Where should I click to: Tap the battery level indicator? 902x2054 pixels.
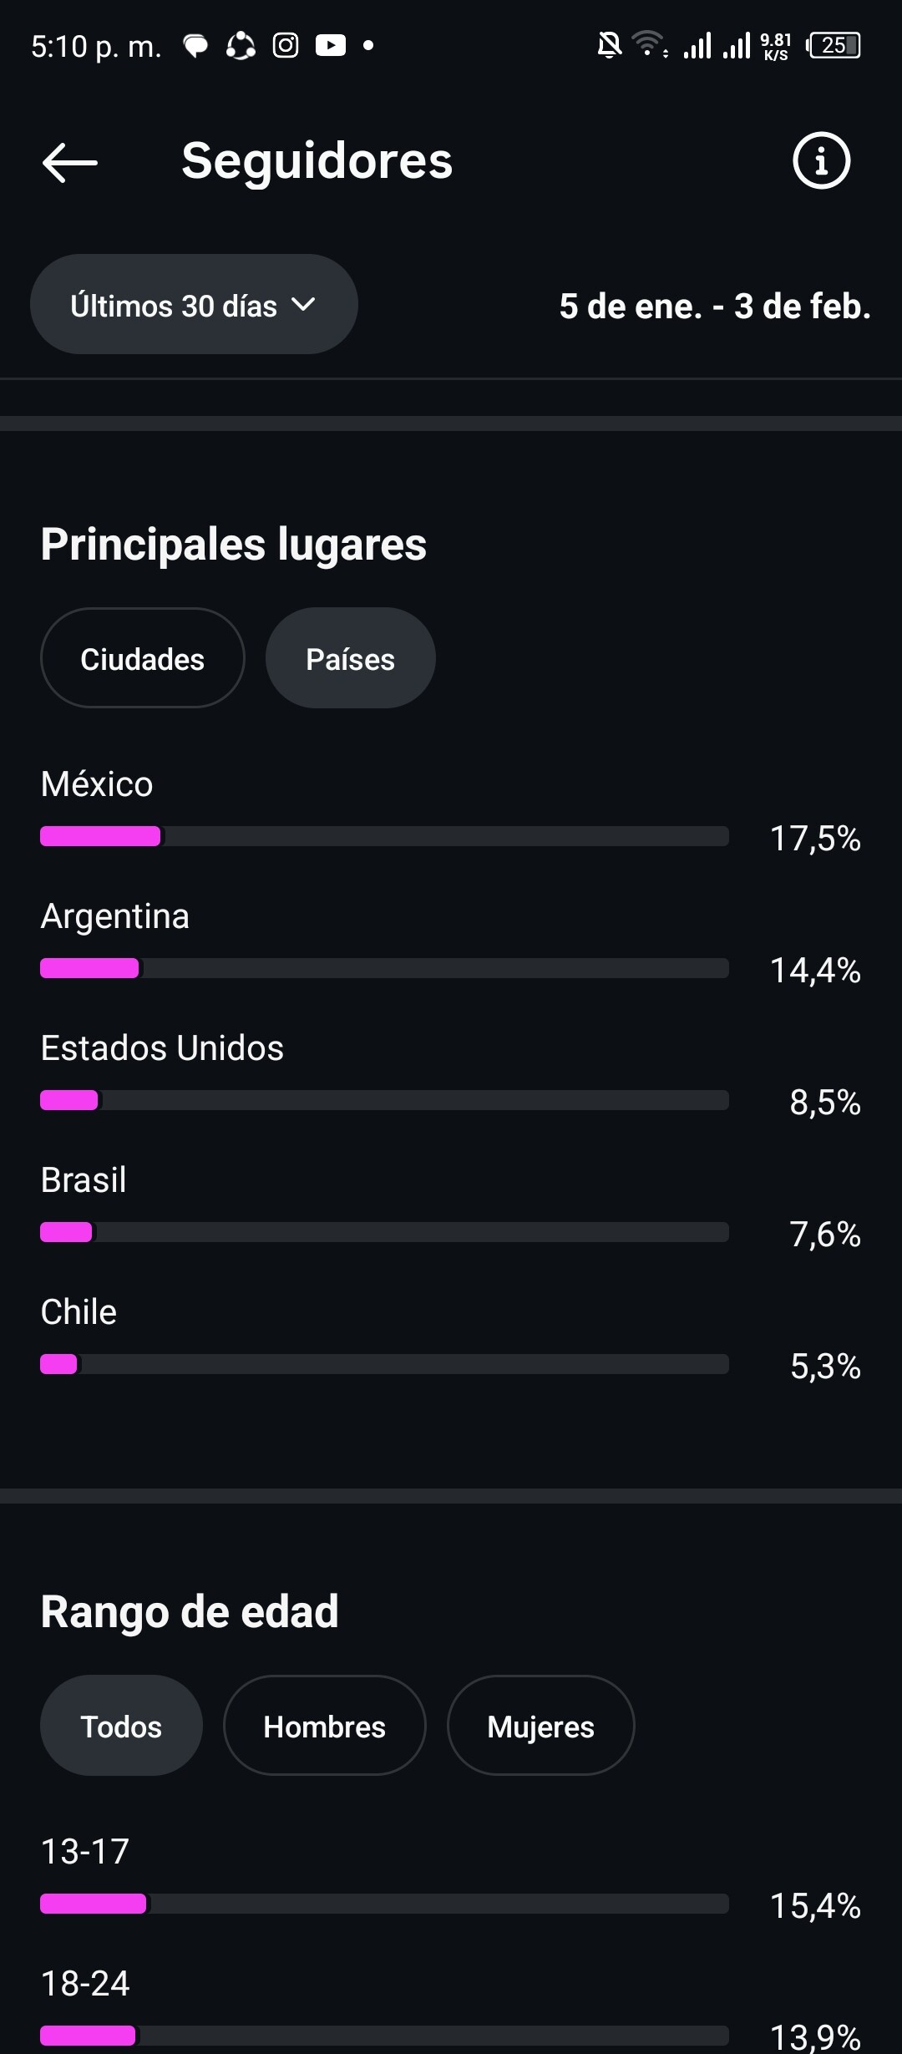[834, 45]
